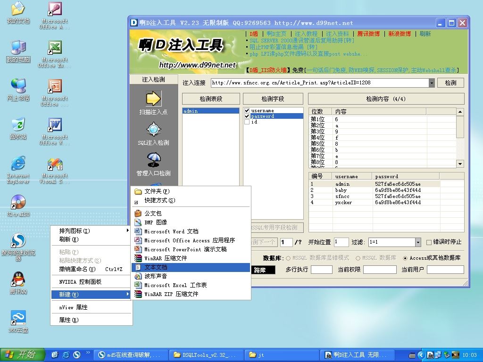Open the 扫描注入点 yellow arrow icon

(x=153, y=99)
